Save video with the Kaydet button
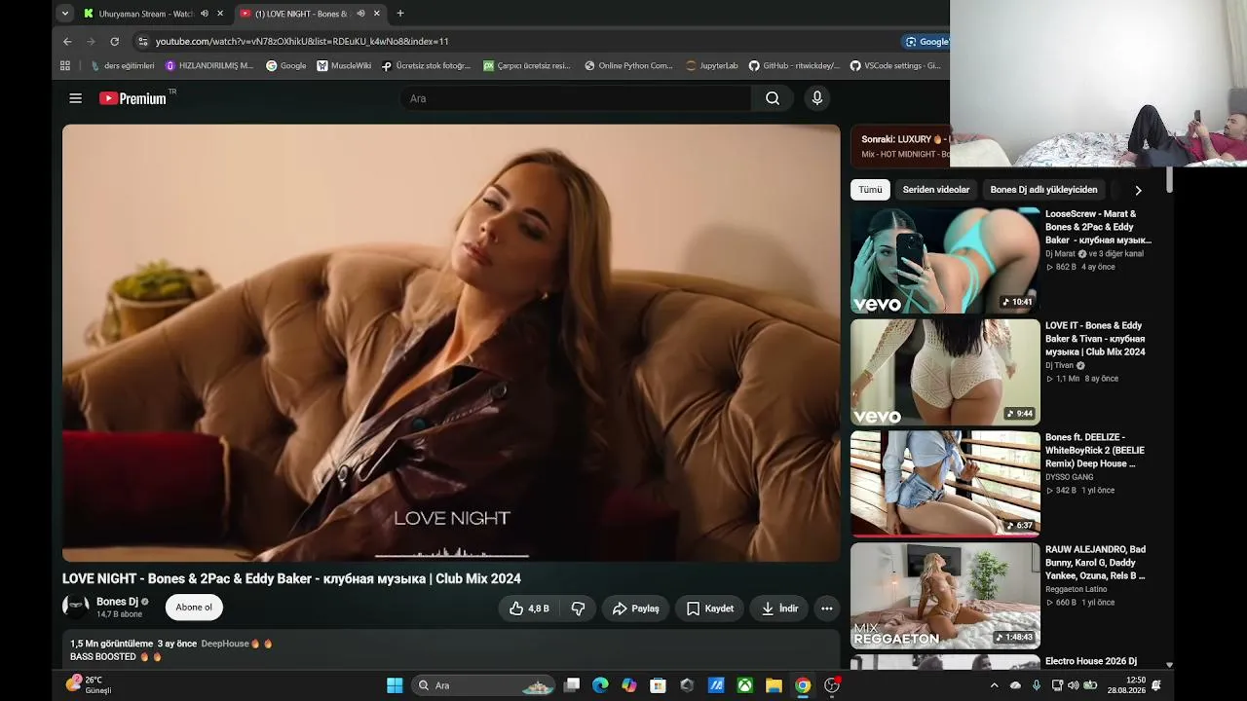The height and width of the screenshot is (701, 1247). point(709,609)
